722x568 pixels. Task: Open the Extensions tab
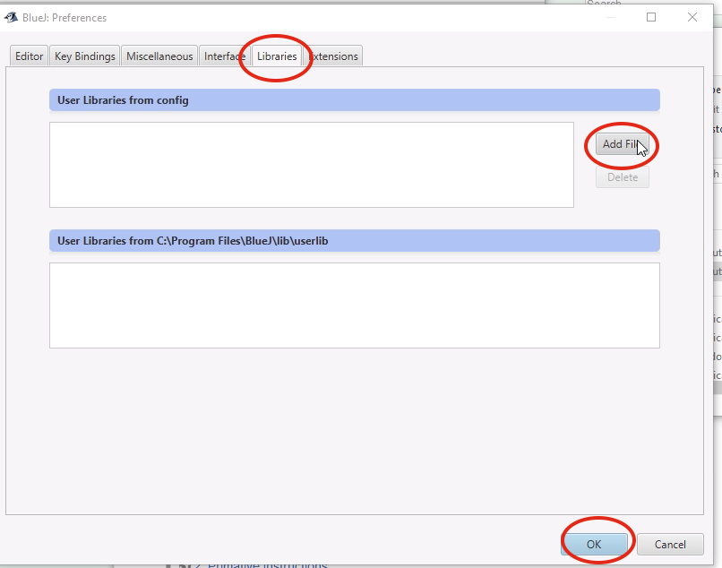coord(334,56)
